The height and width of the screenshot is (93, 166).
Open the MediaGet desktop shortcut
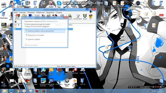pyautogui.click(x=12, y=71)
